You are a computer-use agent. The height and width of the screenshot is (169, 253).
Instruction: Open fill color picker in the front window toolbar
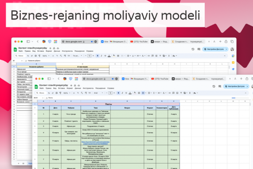(135, 93)
